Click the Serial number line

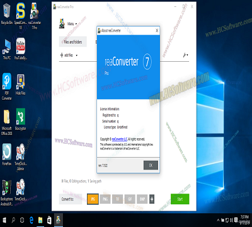click(x=110, y=121)
